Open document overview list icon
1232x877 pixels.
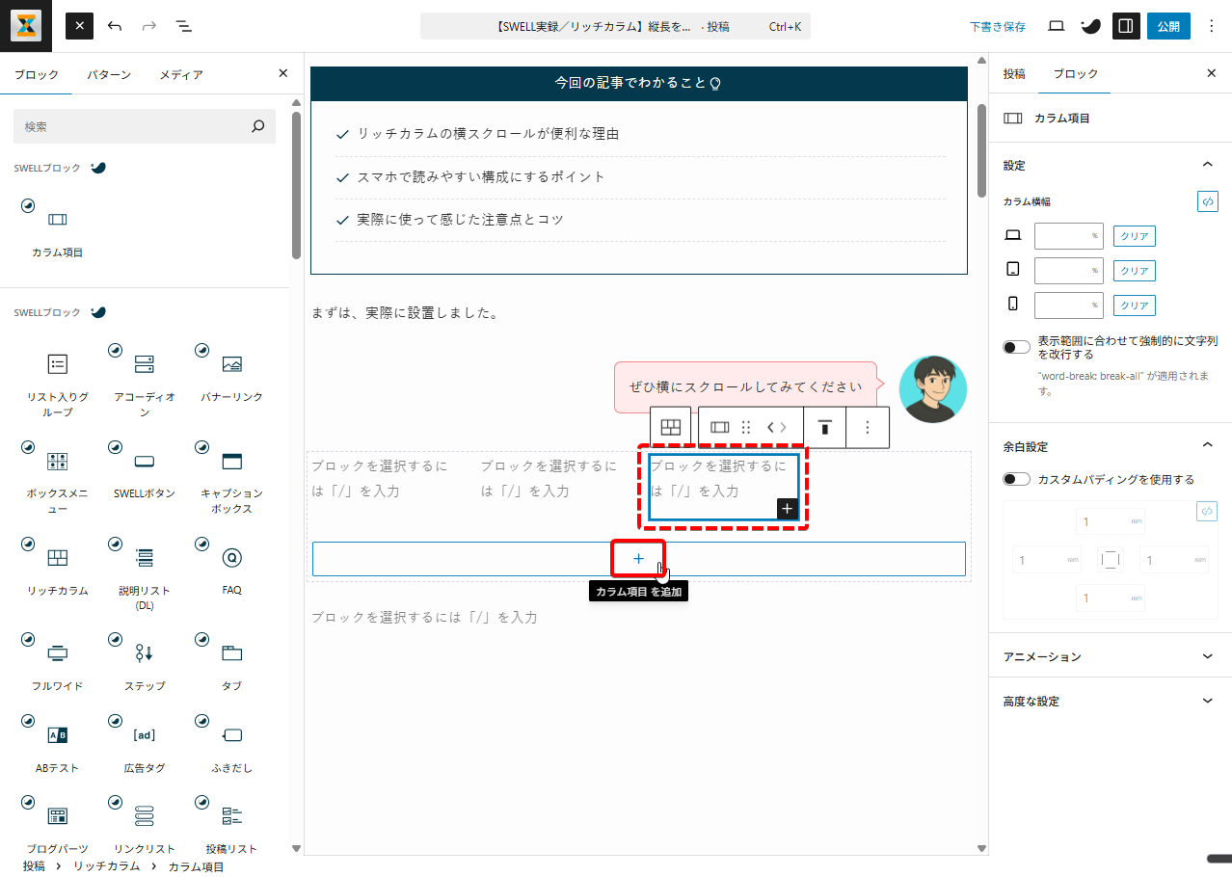(x=184, y=26)
